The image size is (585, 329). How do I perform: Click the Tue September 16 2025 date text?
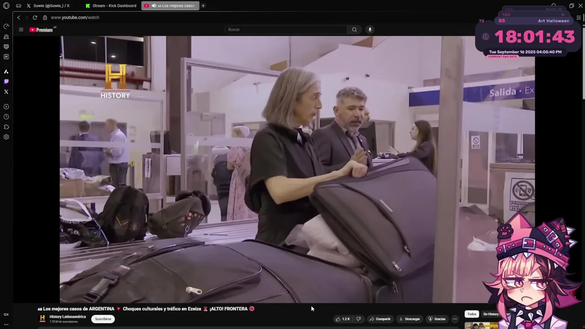tap(525, 52)
